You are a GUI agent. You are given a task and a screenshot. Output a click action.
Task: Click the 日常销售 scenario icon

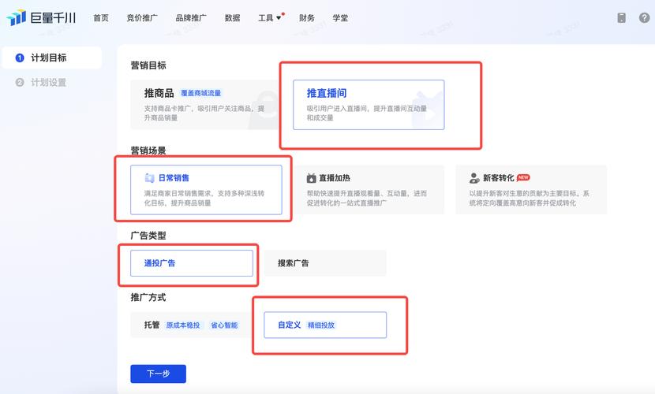pos(150,178)
